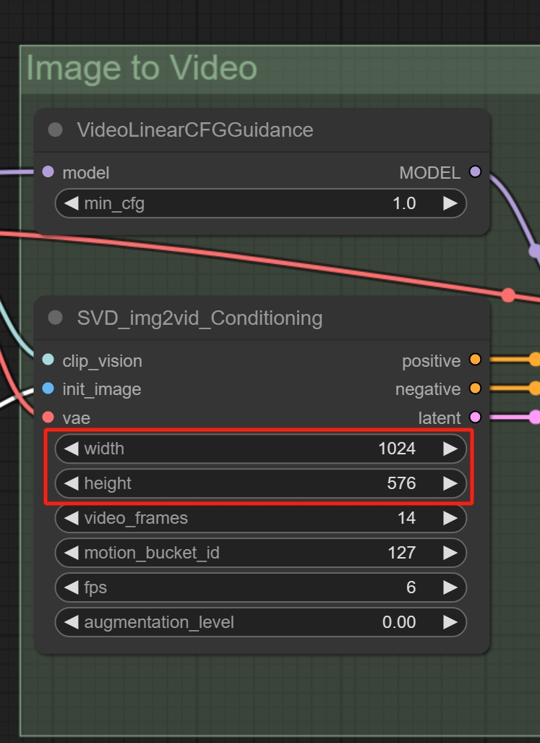Click the positive output socket
This screenshot has width=540, height=743.
(x=475, y=360)
